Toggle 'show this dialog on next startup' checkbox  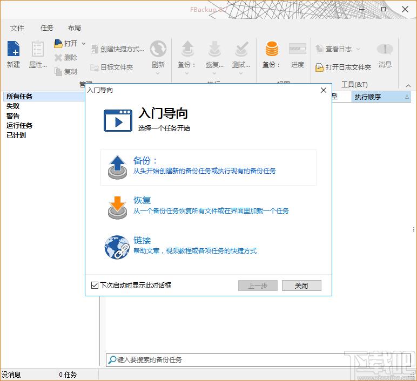click(95, 285)
